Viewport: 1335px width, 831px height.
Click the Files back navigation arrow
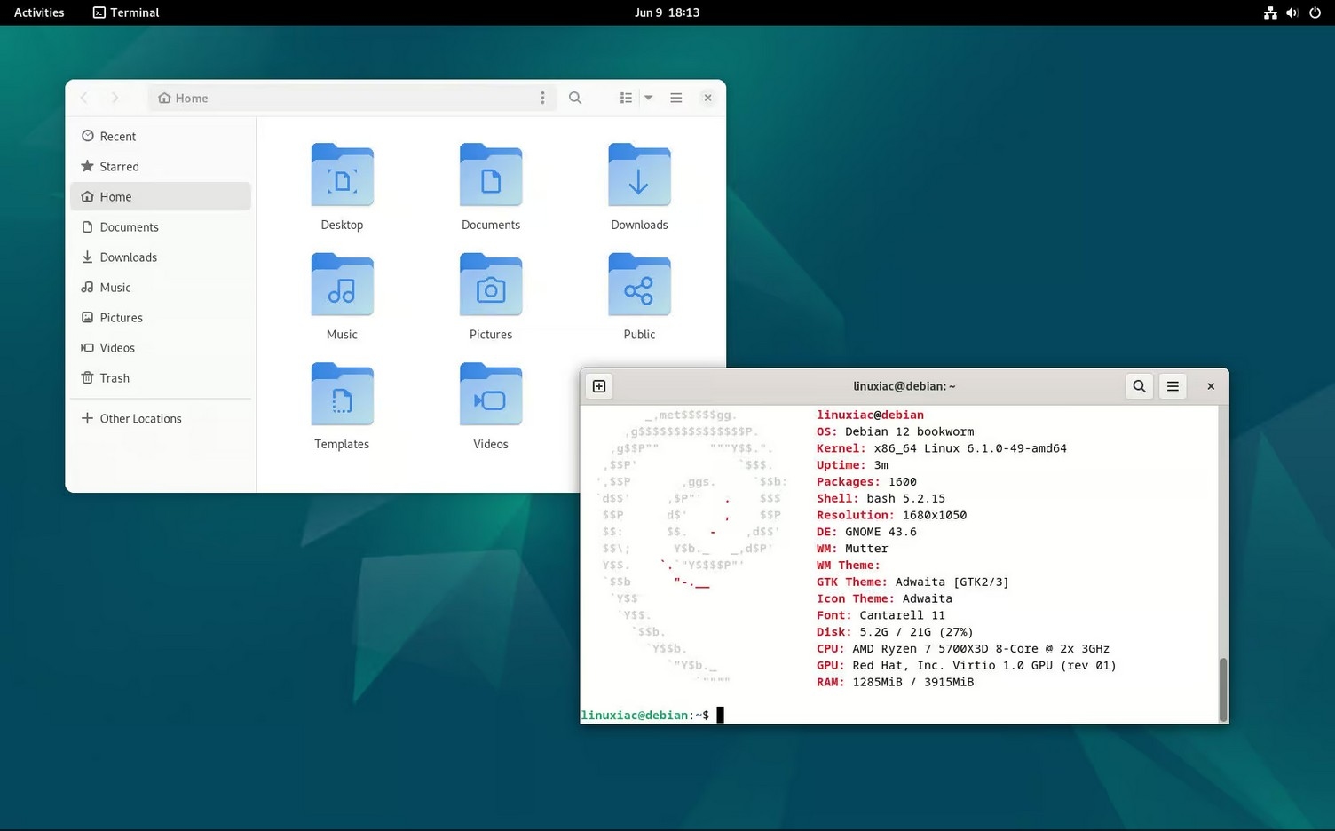click(84, 98)
